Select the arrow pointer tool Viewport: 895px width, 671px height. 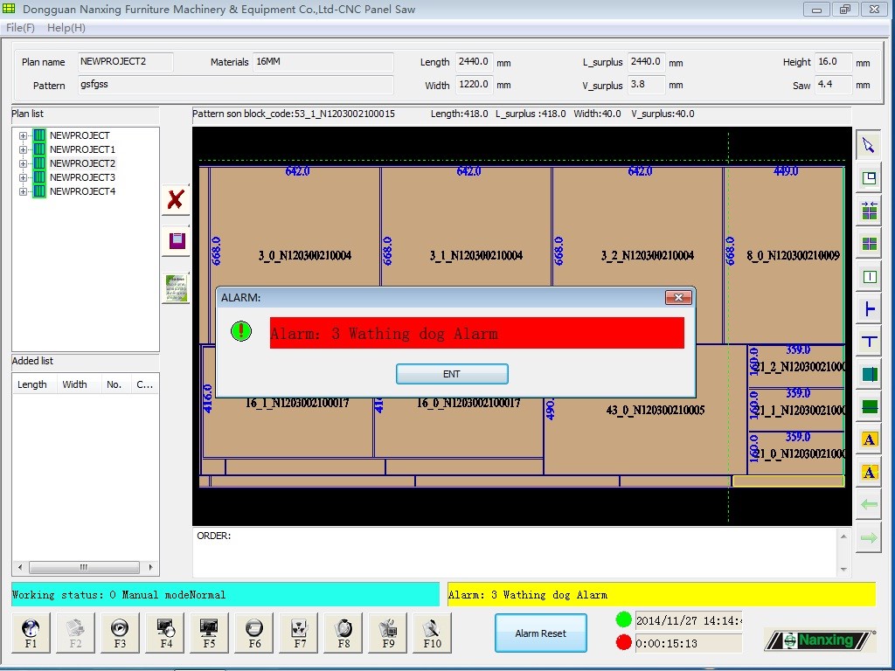pyautogui.click(x=869, y=145)
